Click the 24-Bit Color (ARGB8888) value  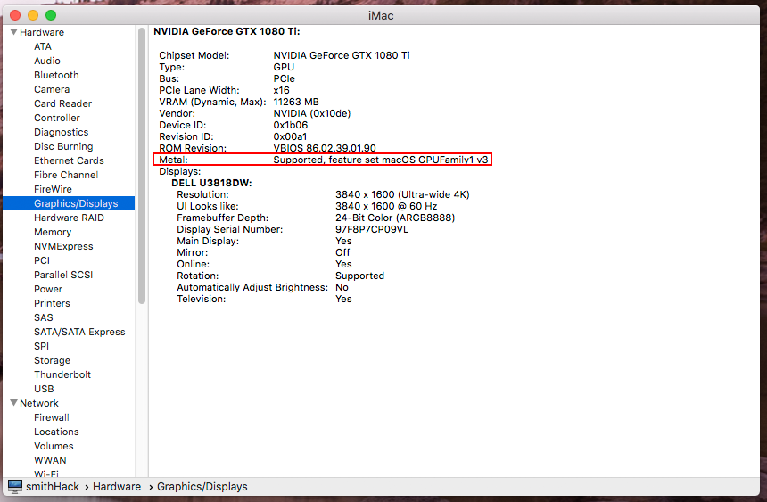[x=395, y=218]
